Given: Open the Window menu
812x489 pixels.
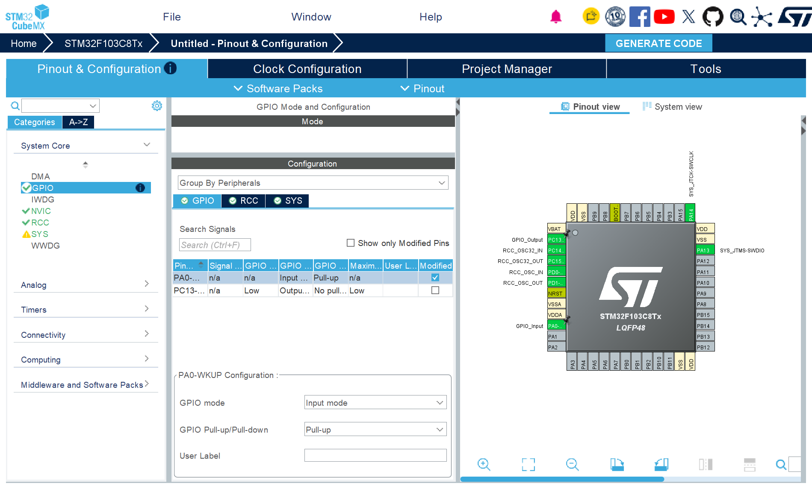Looking at the screenshot, I should (x=311, y=17).
